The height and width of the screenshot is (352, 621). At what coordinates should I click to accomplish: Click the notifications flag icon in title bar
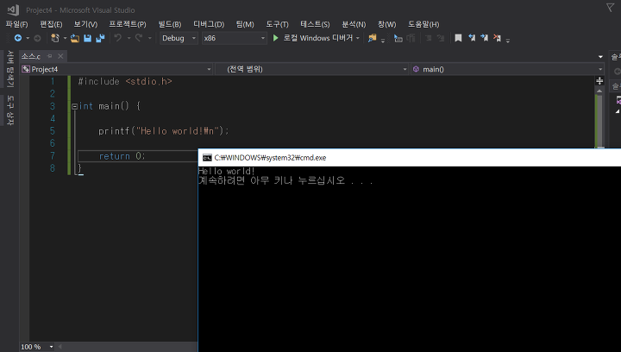click(x=610, y=8)
